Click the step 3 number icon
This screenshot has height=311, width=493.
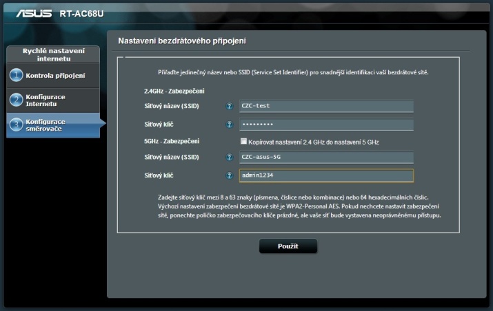point(16,125)
